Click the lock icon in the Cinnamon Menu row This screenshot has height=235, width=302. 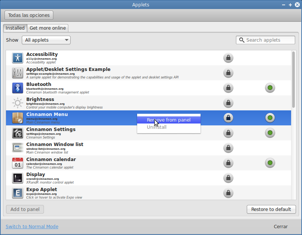tap(228, 118)
